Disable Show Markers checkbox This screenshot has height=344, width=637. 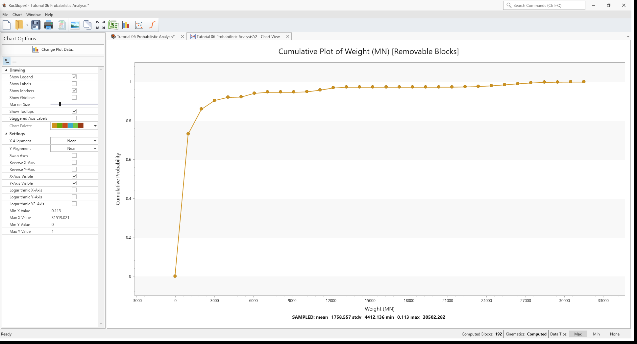(74, 91)
